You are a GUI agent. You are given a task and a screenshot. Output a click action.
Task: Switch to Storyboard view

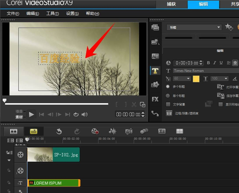click(x=14, y=131)
